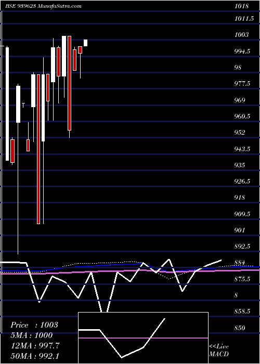The width and height of the screenshot is (260, 364).
Task: Select the 1003 price axis label
Action: click(242, 35)
